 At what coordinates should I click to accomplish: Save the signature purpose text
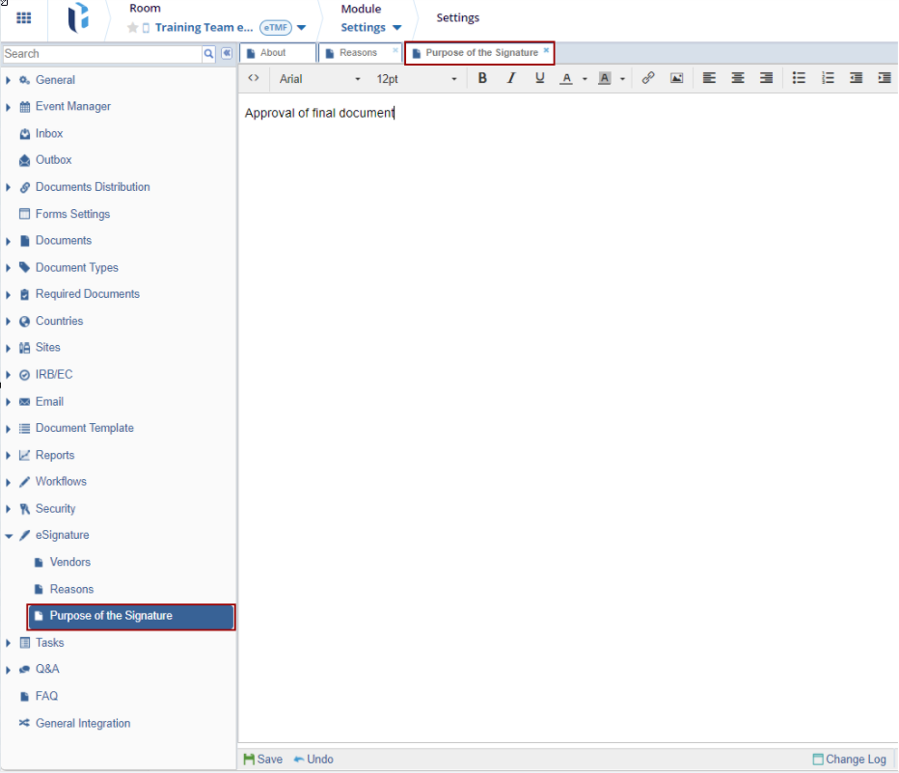[x=263, y=760]
